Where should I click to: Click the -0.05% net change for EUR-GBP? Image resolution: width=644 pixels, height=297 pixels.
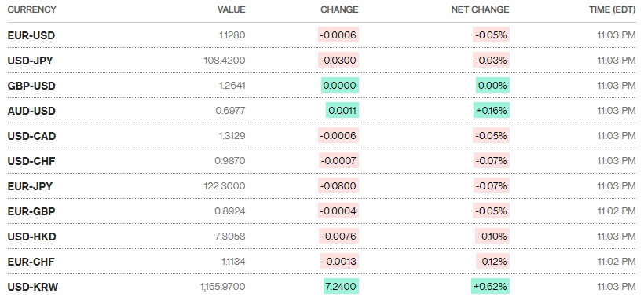coord(491,211)
